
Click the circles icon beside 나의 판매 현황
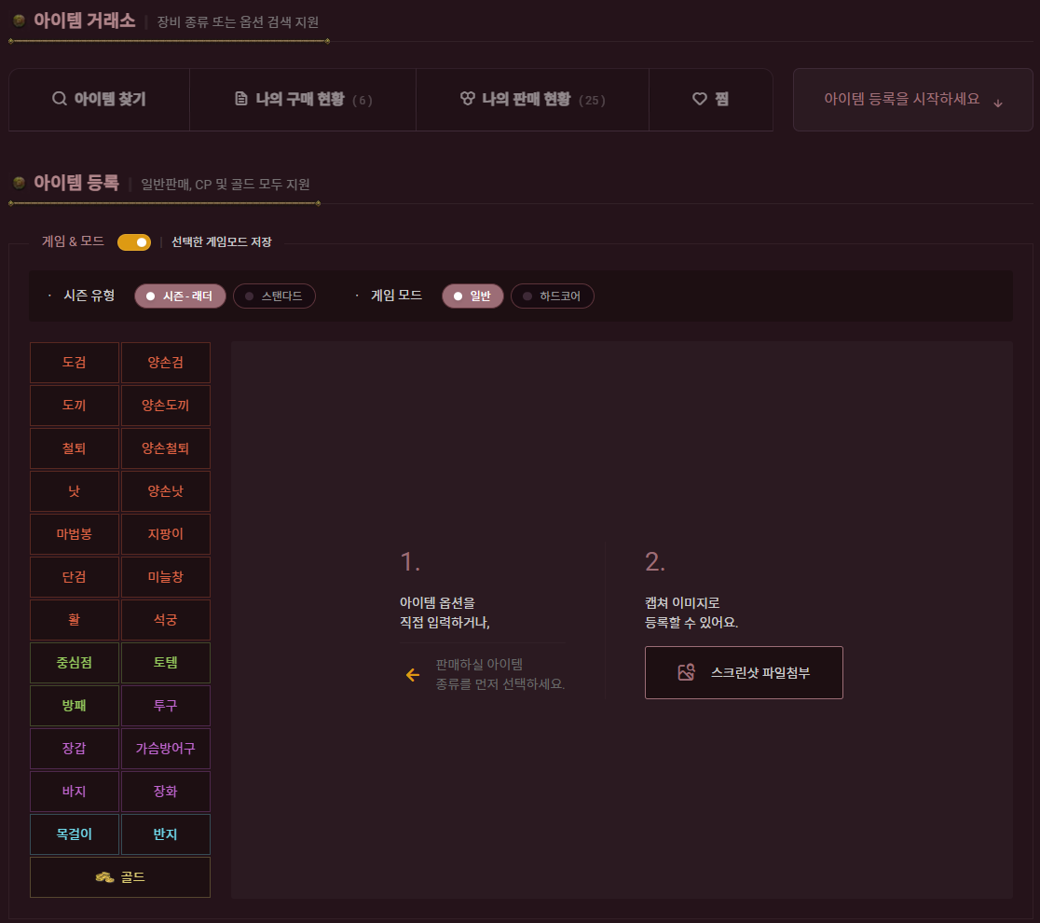468,99
